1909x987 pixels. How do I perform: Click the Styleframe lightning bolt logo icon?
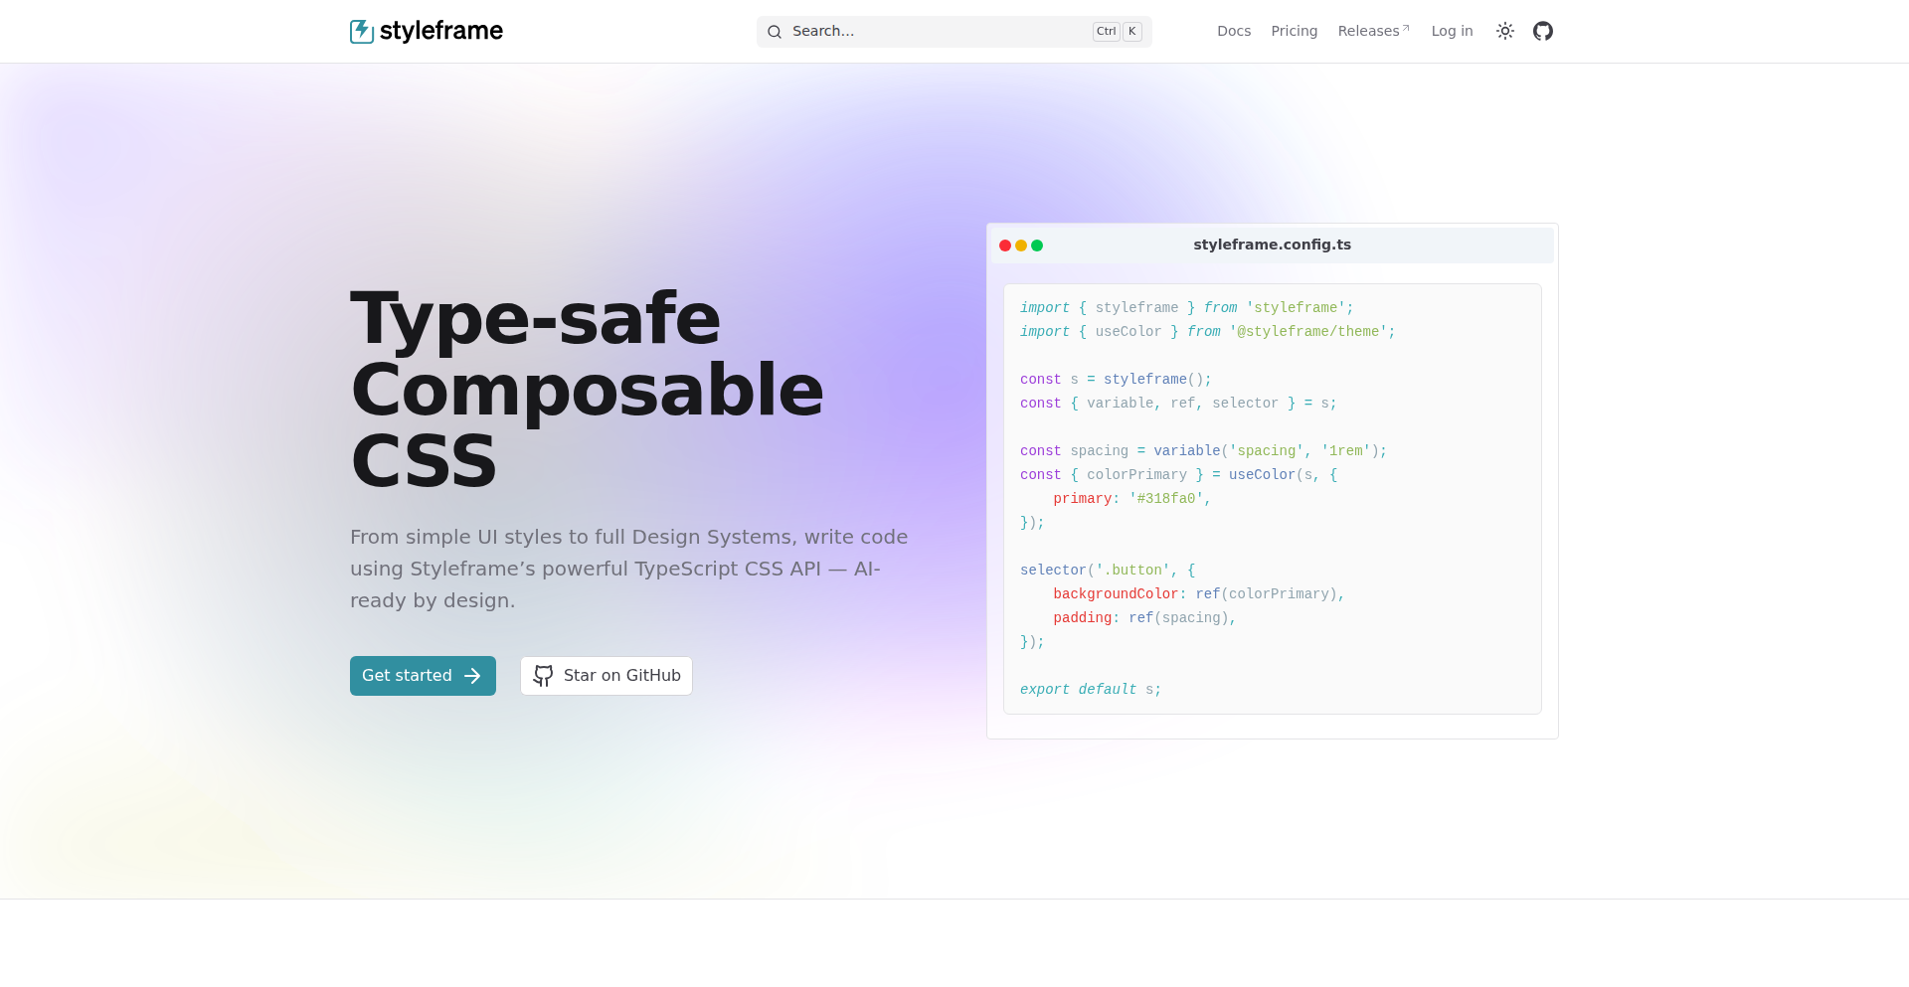pyautogui.click(x=362, y=31)
